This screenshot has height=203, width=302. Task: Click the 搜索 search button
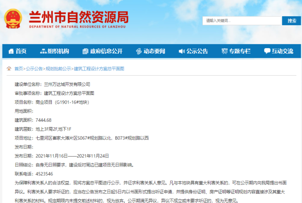click(291, 21)
